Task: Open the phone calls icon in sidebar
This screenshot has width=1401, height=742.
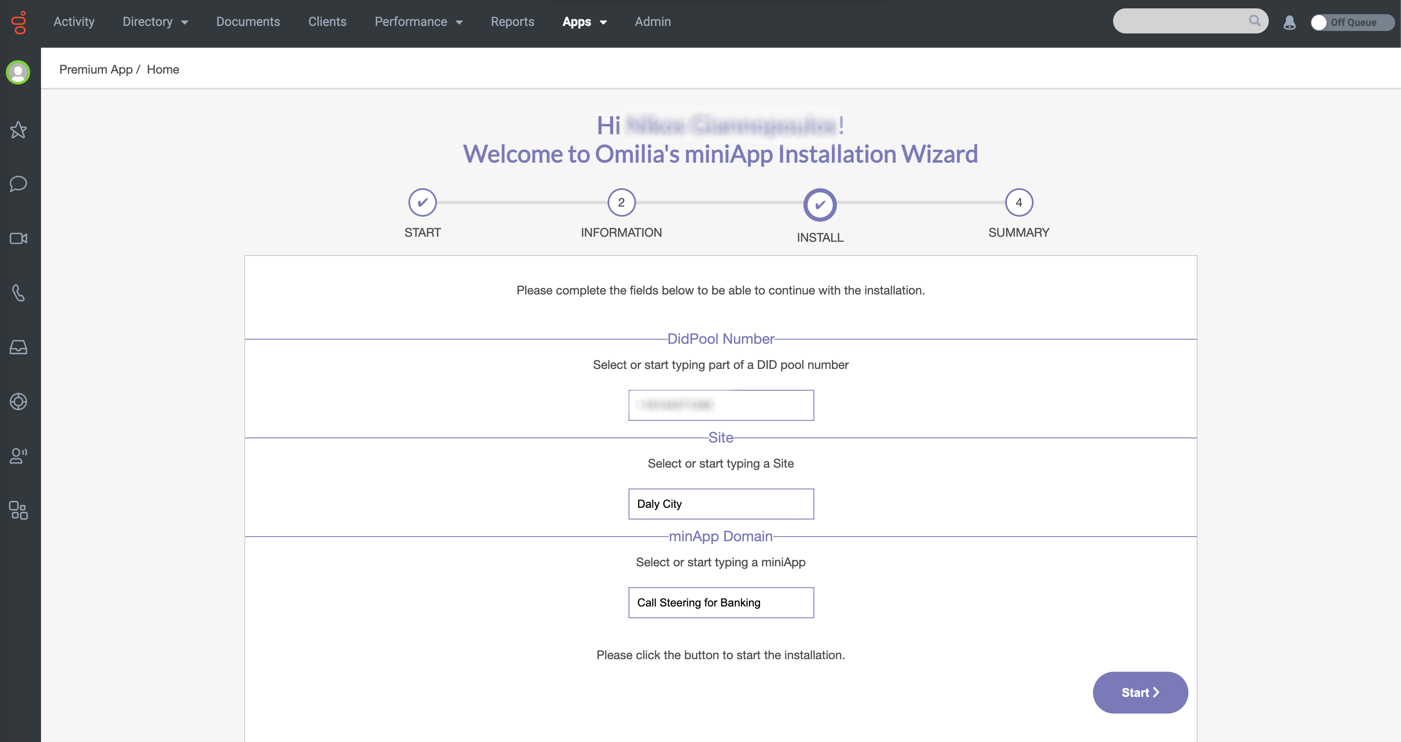Action: click(x=18, y=292)
